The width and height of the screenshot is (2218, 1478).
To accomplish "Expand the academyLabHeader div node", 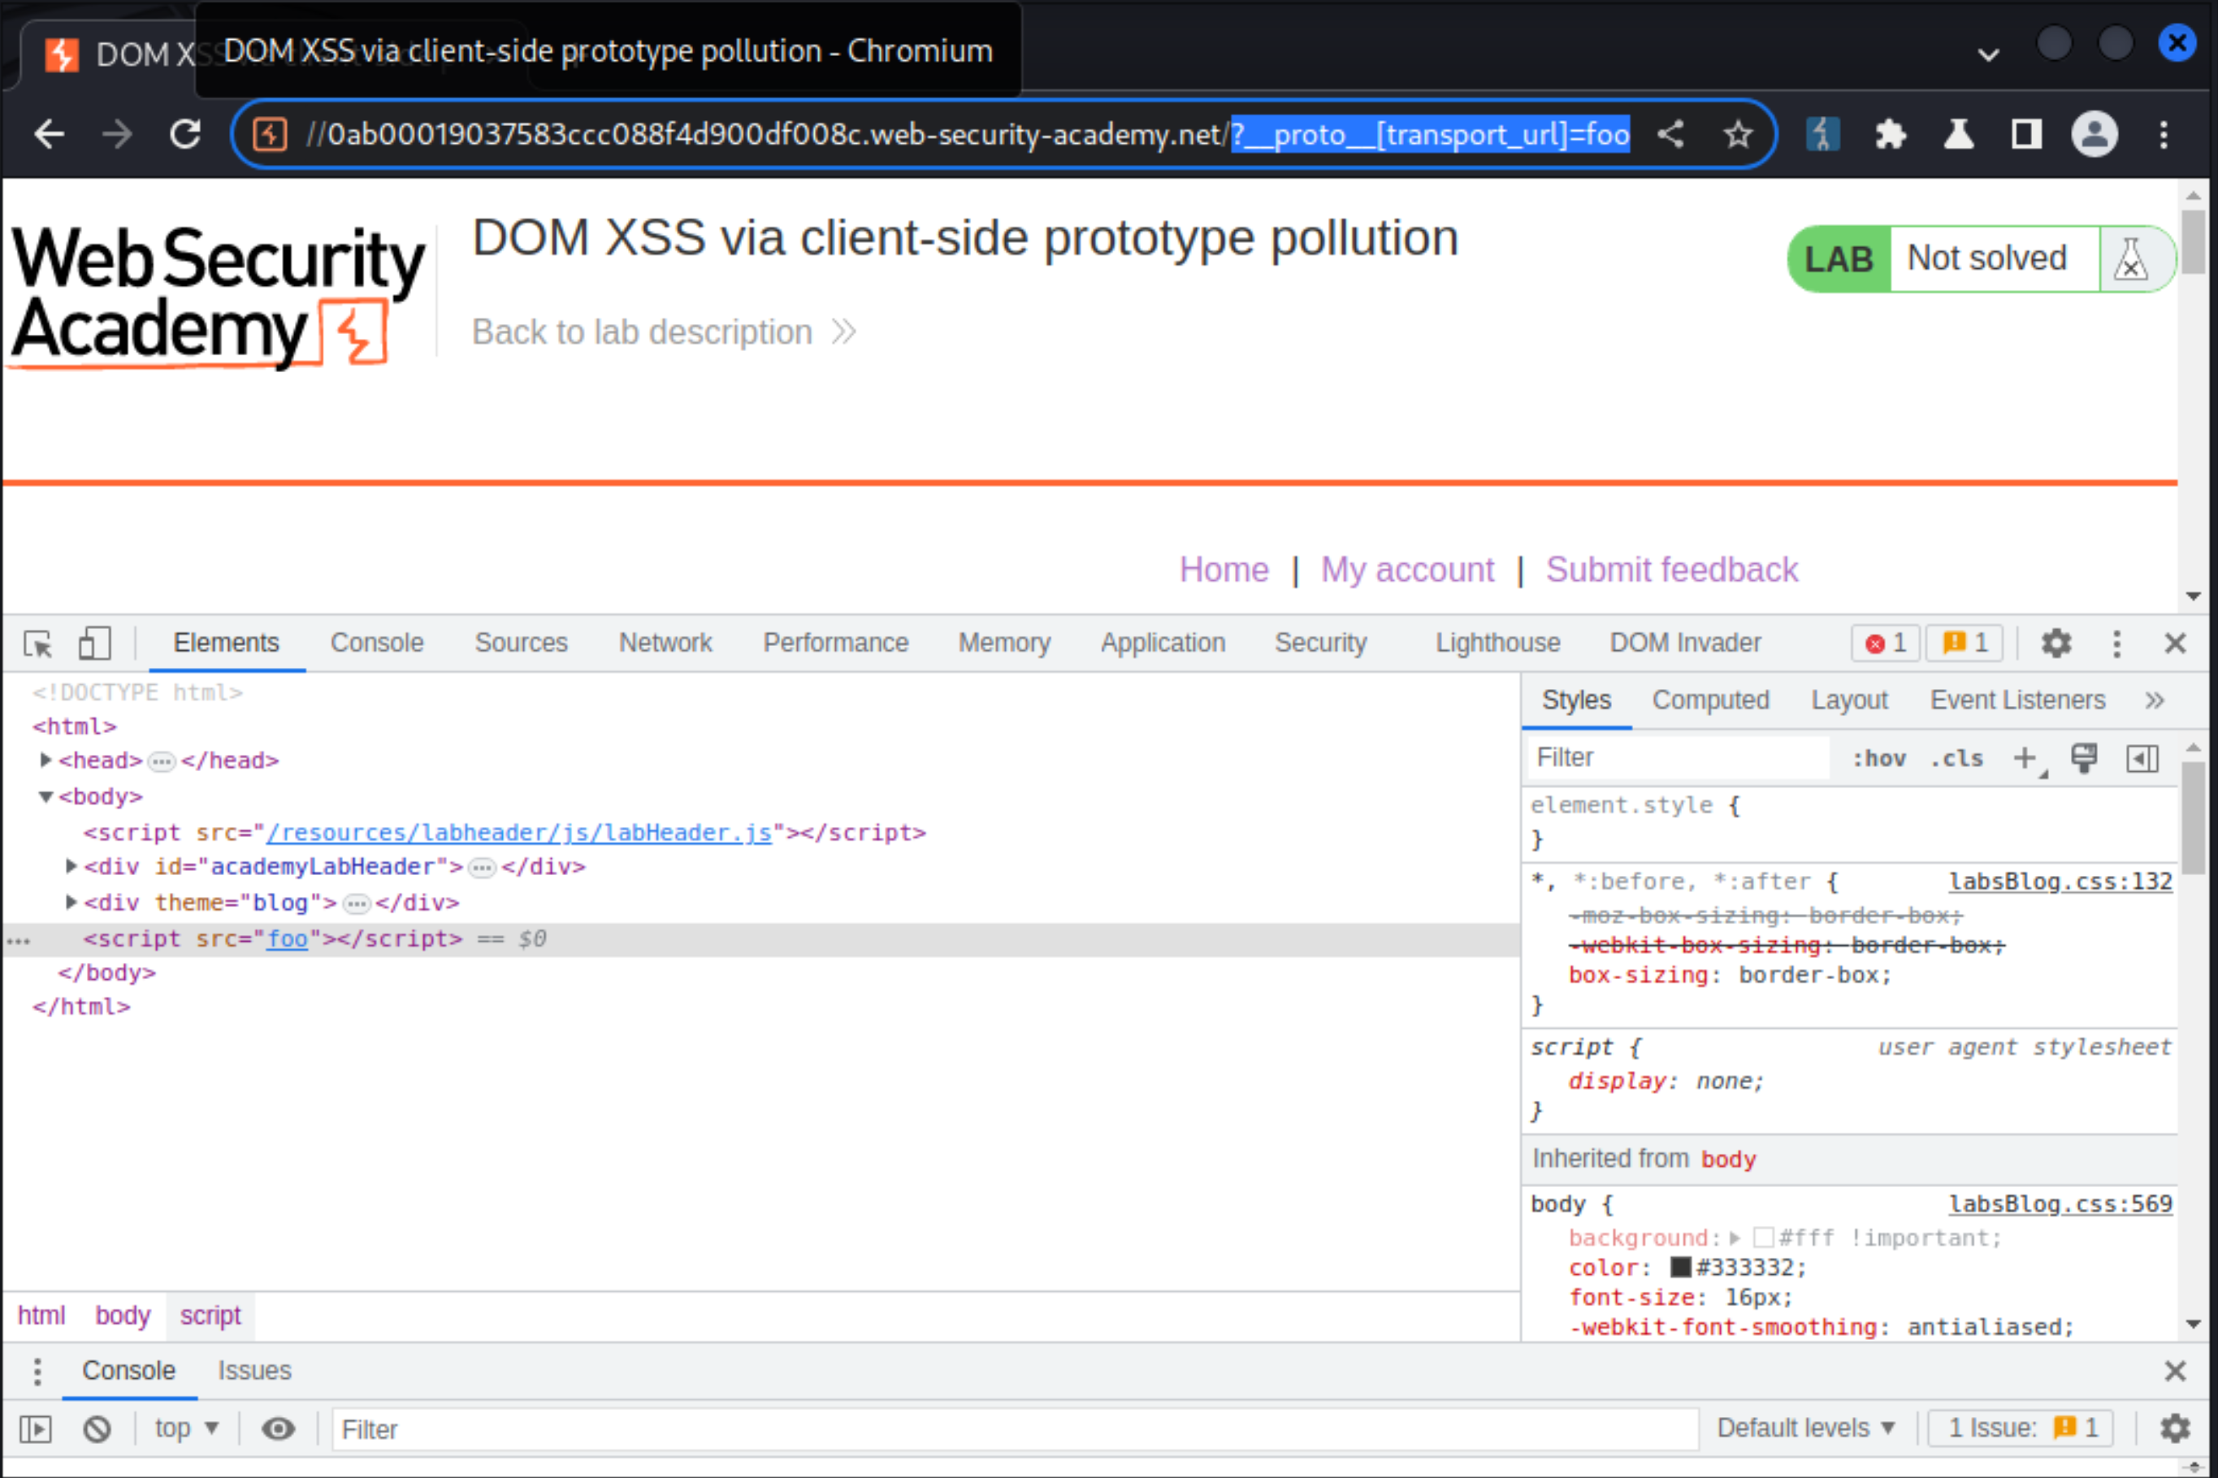I will (x=71, y=866).
